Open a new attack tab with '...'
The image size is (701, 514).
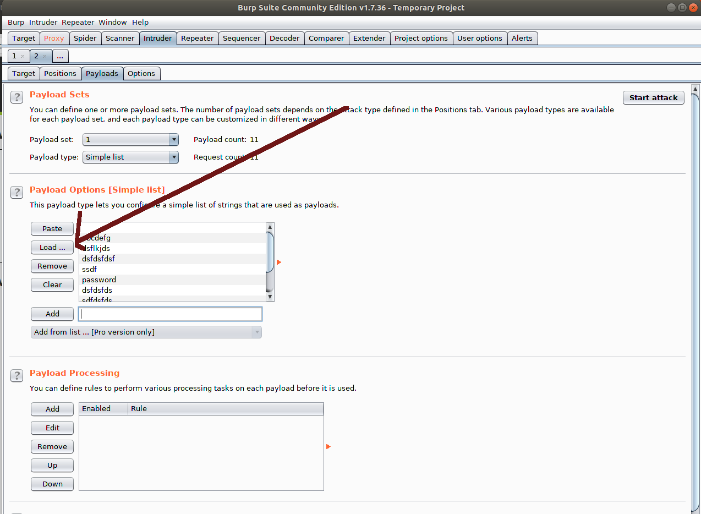60,56
